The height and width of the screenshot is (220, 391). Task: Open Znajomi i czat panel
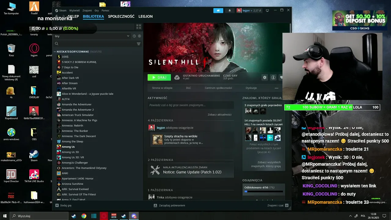tap(278, 206)
